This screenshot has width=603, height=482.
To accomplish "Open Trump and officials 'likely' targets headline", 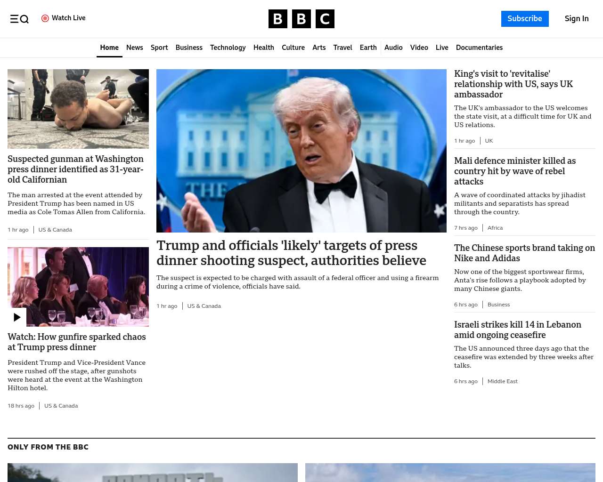I will coord(291,253).
